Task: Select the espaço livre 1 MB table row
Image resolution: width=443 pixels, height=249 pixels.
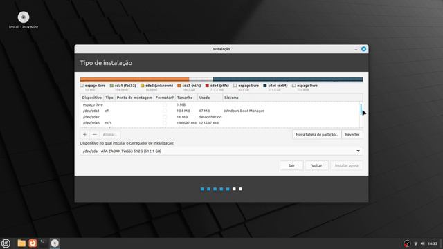Action: [219, 104]
